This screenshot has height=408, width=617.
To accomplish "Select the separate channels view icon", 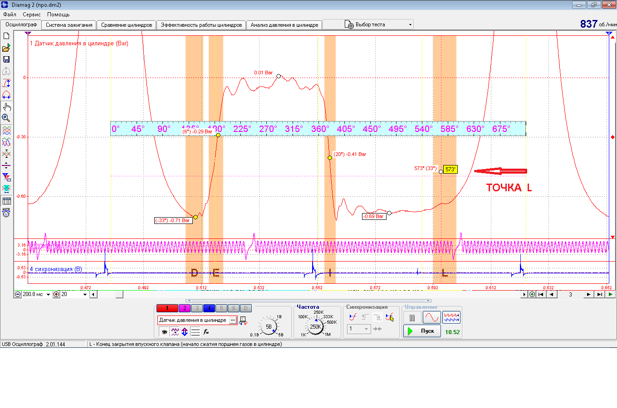I will pos(6,131).
